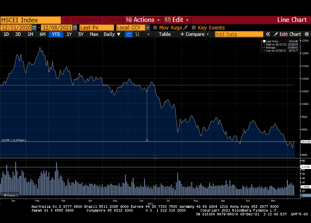311x223 pixels.
Task: Click the High on 02/17/21 legend row
Action: 281,45
